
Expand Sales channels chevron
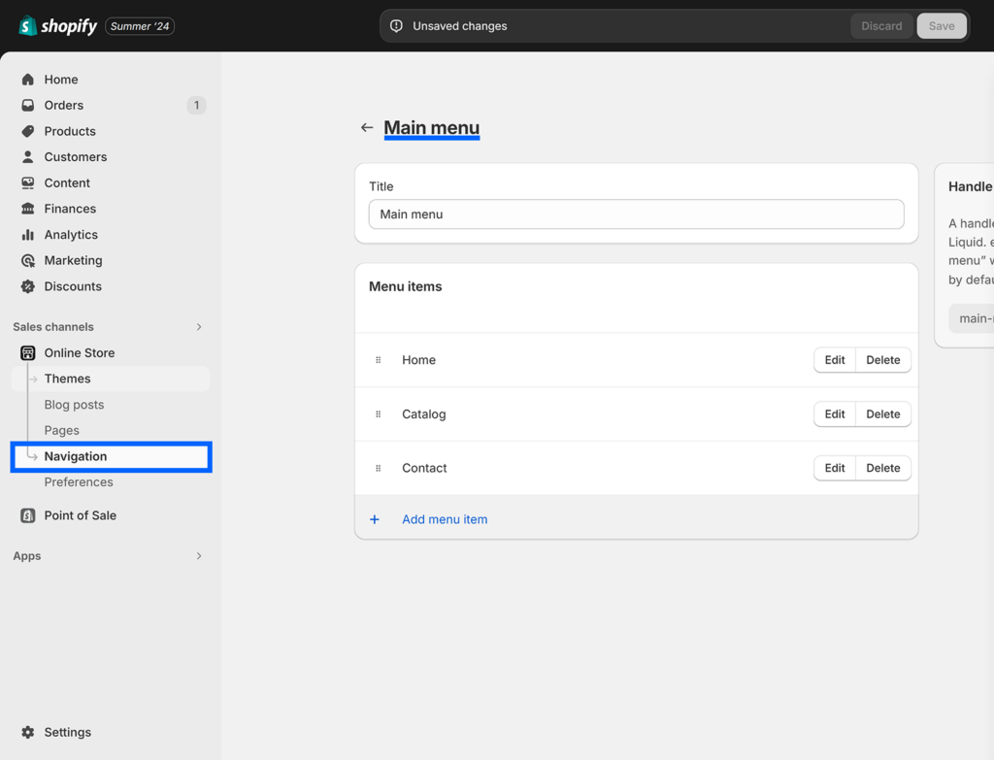[x=199, y=327]
